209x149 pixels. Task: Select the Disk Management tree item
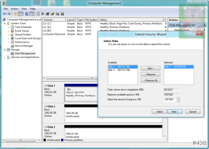coord(25,53)
